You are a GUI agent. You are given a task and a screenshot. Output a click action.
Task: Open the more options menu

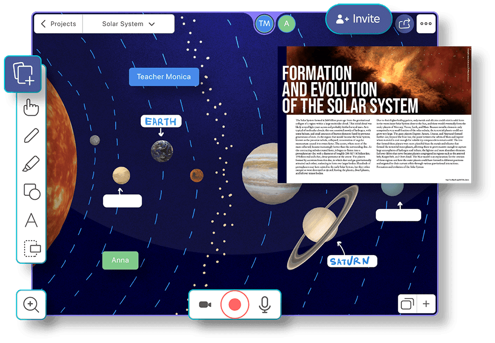tap(426, 24)
